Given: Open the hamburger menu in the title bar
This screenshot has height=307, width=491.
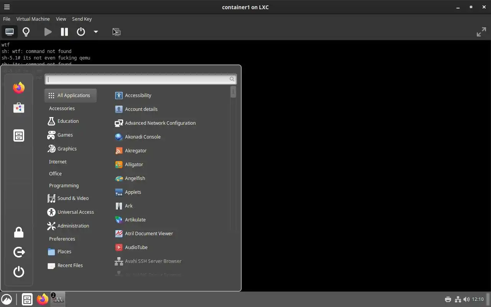Looking at the screenshot, I should pos(7,7).
